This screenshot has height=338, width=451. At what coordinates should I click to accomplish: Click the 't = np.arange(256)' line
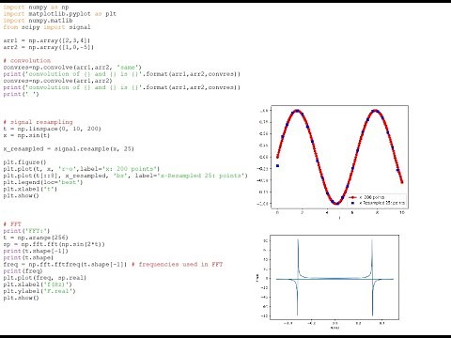[36, 238]
